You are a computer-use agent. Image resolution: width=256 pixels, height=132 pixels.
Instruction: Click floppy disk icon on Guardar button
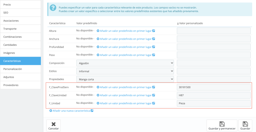[x=245, y=124]
